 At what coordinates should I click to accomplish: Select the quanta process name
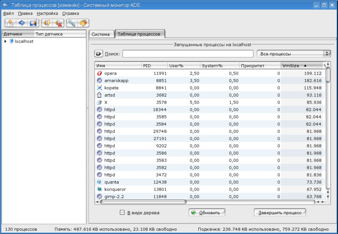111,182
